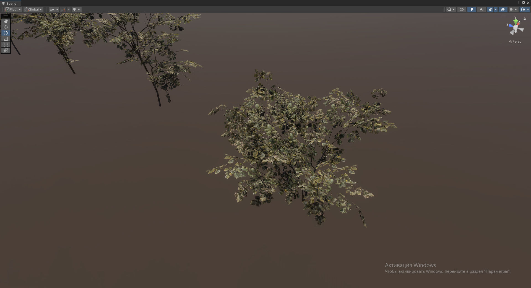This screenshot has width=531, height=288.
Task: Toggle 2D view mode
Action: point(462,9)
